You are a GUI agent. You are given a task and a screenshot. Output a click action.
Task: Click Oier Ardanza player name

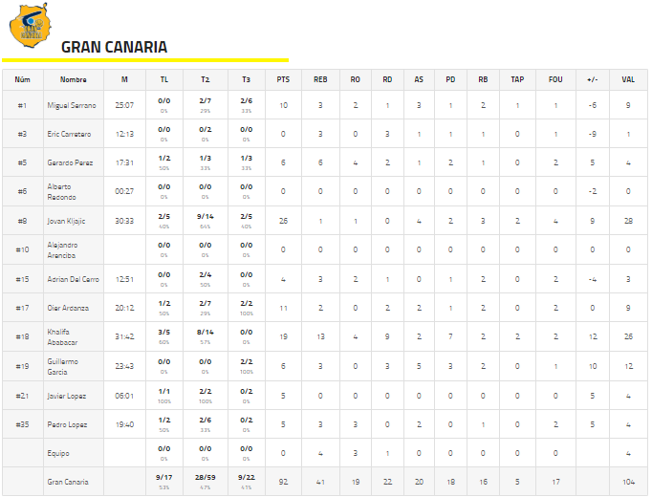pyautogui.click(x=68, y=308)
